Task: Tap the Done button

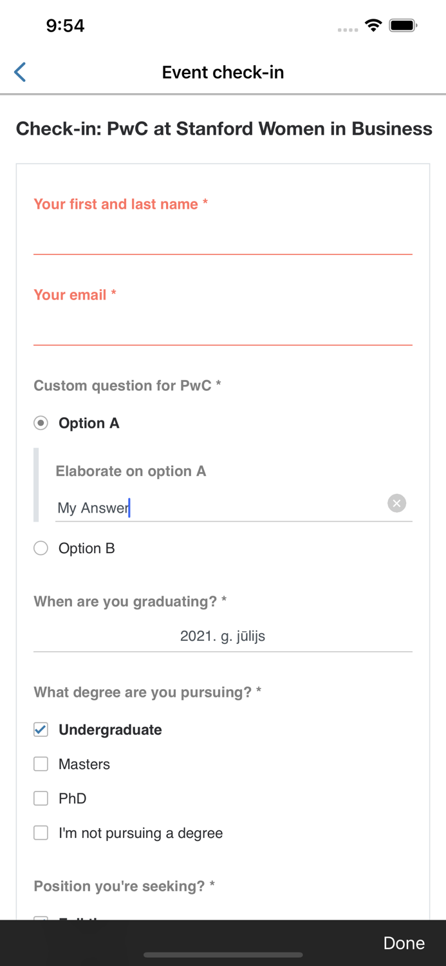Action: 404,943
